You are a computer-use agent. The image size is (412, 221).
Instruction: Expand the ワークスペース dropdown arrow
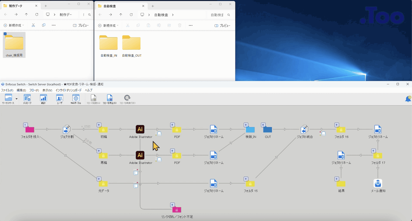pos(16,99)
